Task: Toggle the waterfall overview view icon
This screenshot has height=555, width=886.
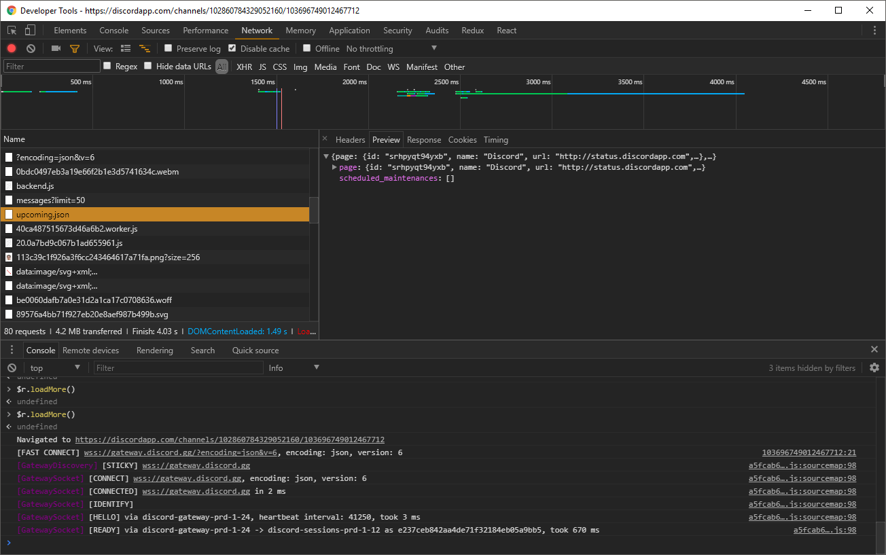Action: coord(144,48)
